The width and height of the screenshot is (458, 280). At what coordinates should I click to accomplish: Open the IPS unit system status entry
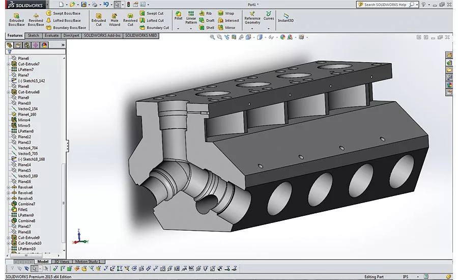pos(406,276)
